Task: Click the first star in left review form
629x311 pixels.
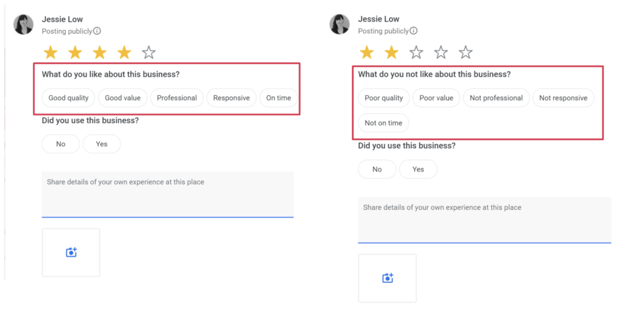Action: tap(50, 53)
